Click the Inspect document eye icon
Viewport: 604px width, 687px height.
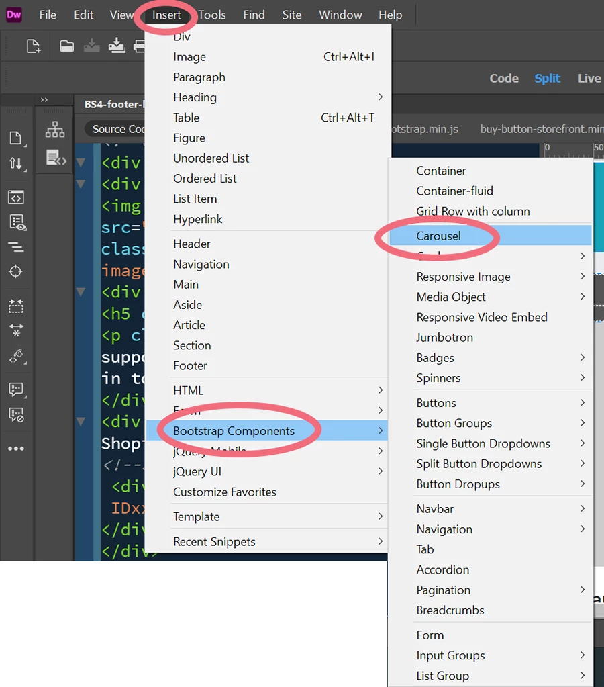tap(17, 222)
